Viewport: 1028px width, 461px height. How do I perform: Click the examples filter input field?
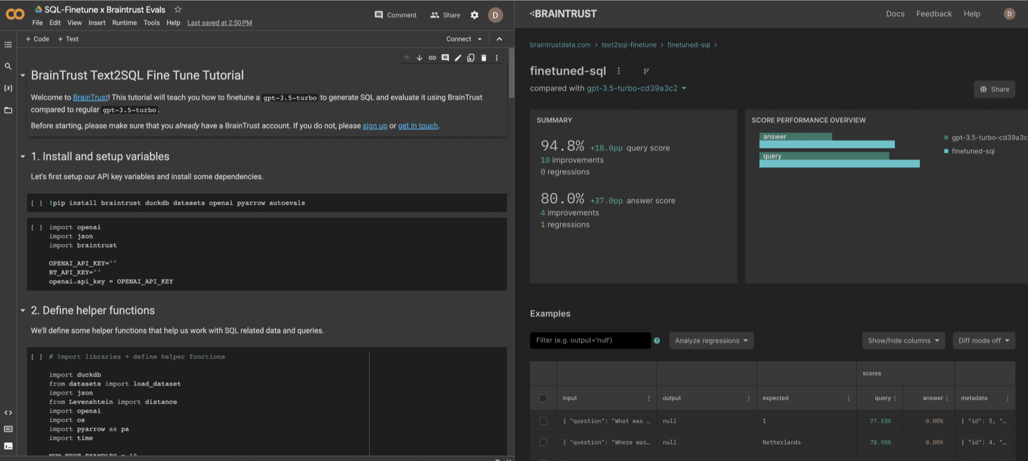pyautogui.click(x=590, y=340)
